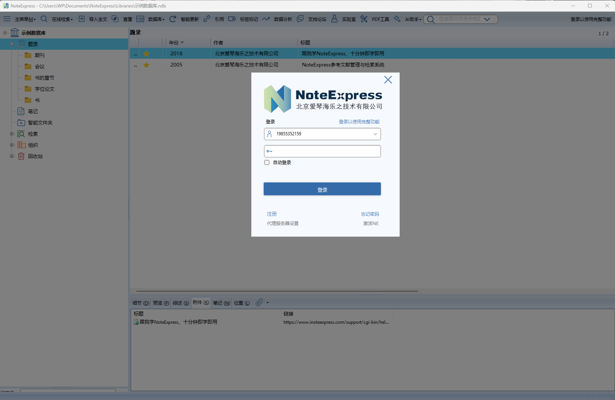Click the horizontal scrollbar under record list

[277, 291]
